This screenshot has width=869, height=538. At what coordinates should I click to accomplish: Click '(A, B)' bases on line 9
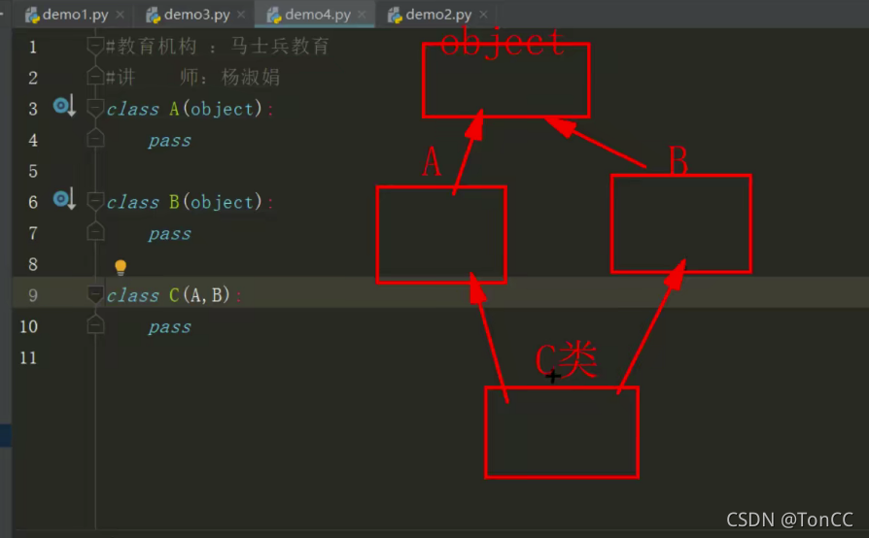pos(206,295)
